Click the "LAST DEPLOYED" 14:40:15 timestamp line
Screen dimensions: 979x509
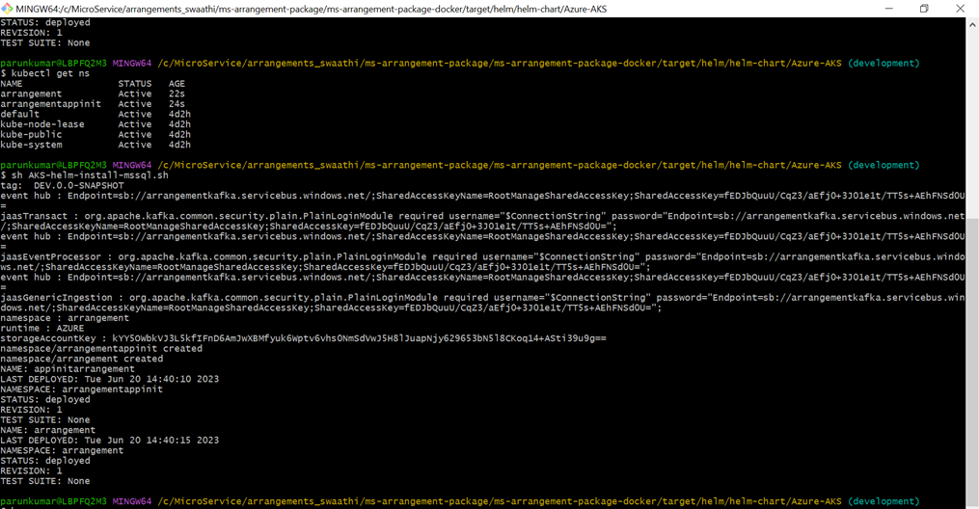(x=109, y=440)
